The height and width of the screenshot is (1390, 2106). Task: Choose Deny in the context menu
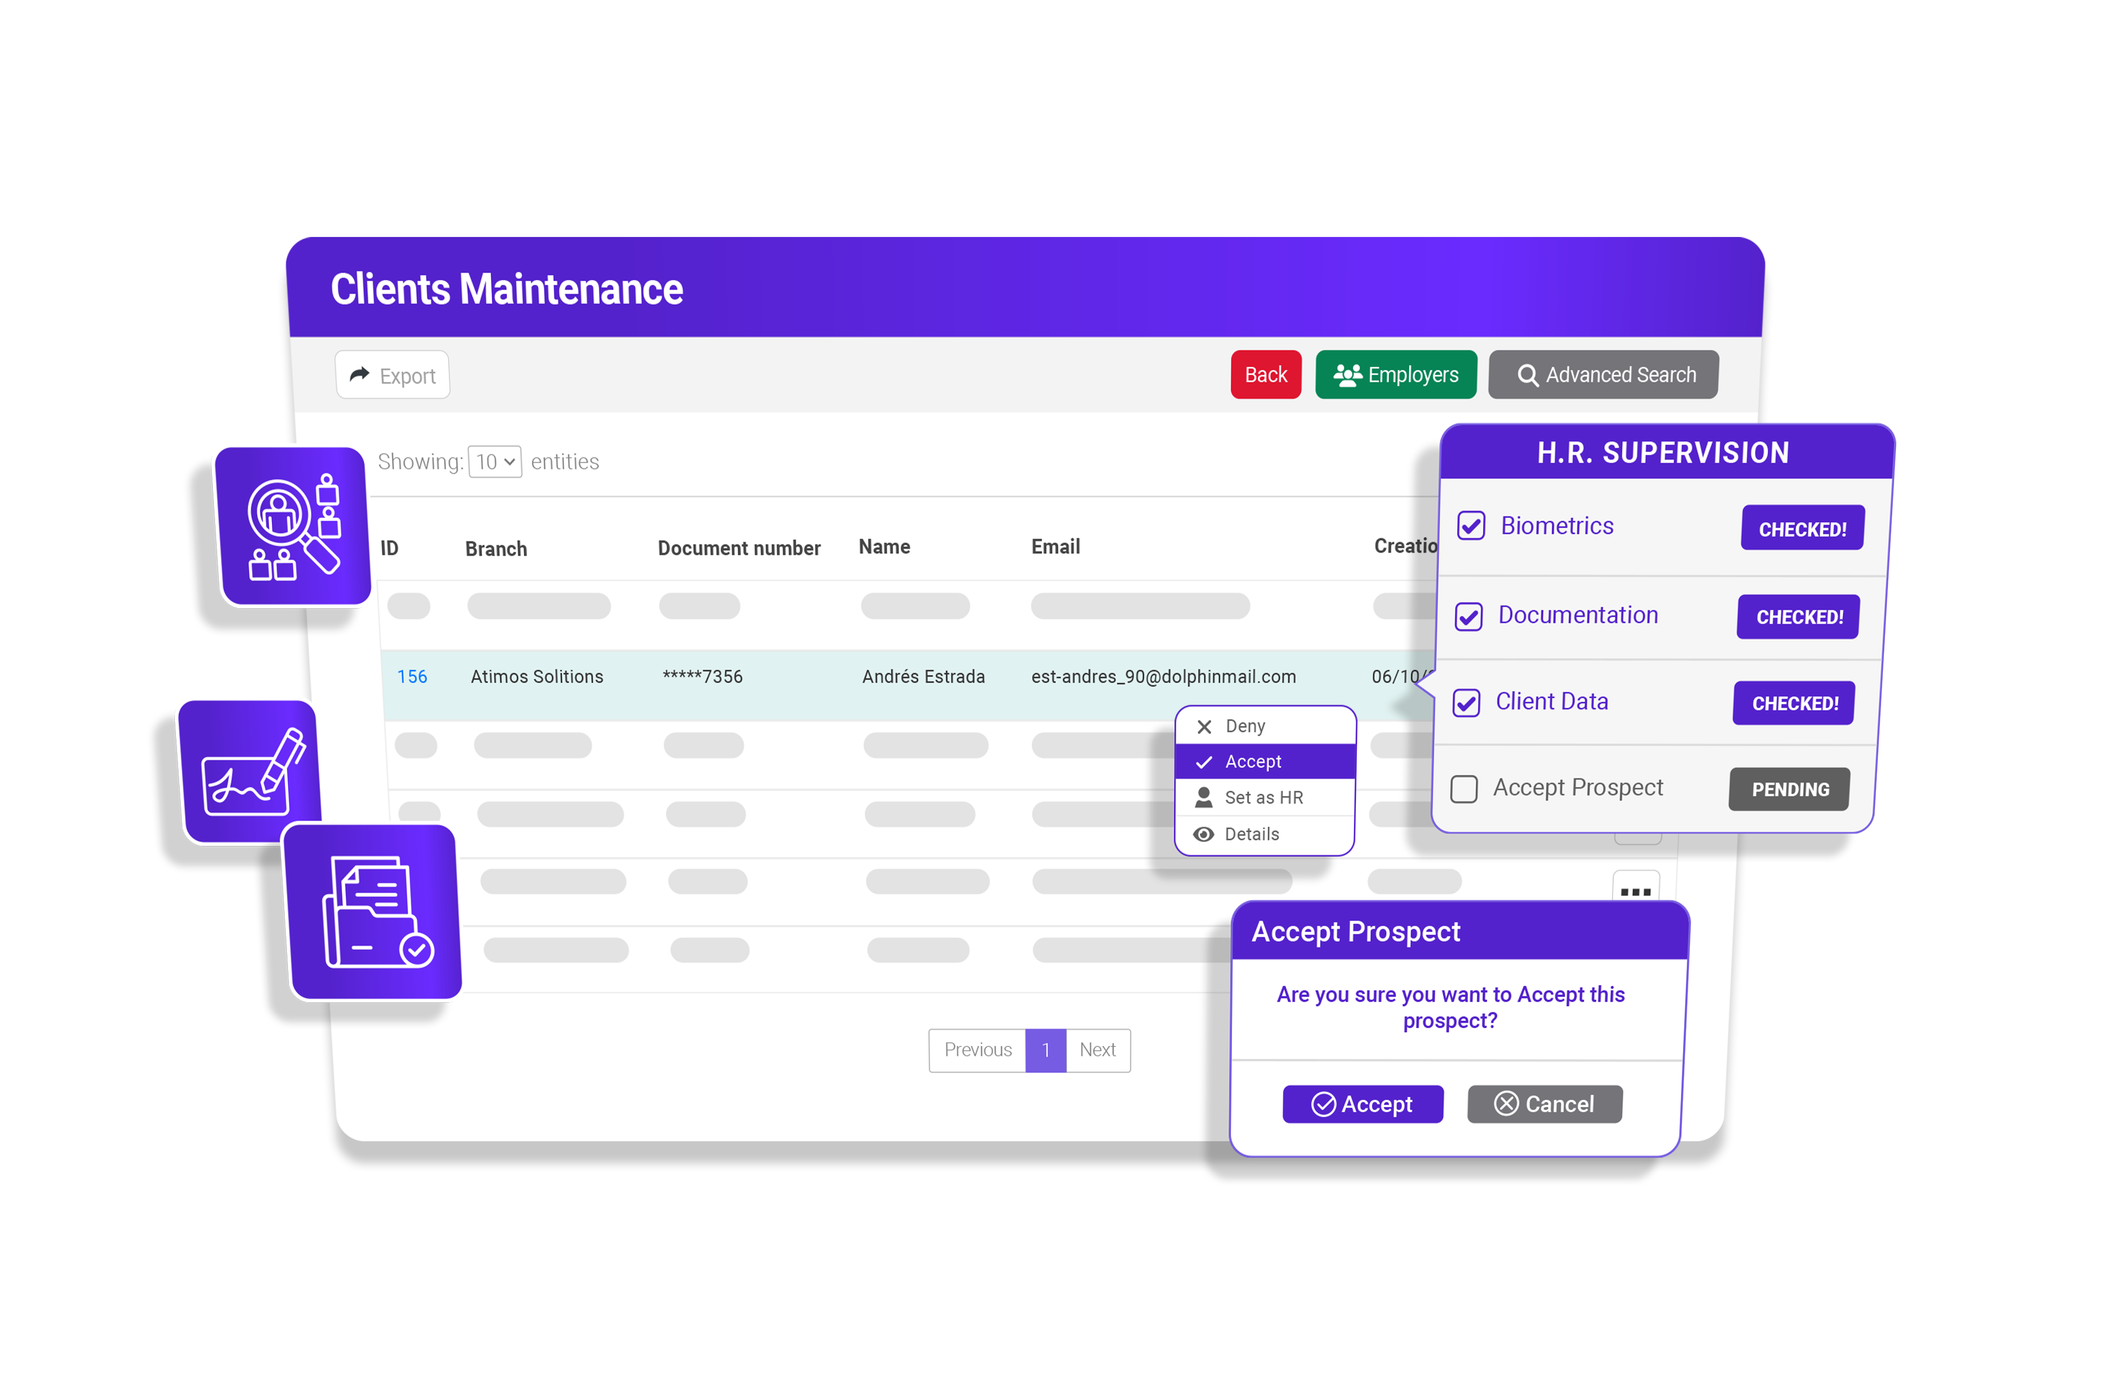pos(1265,726)
